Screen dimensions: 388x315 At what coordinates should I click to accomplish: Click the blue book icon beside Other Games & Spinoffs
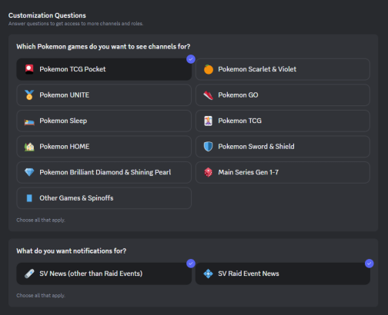click(29, 198)
